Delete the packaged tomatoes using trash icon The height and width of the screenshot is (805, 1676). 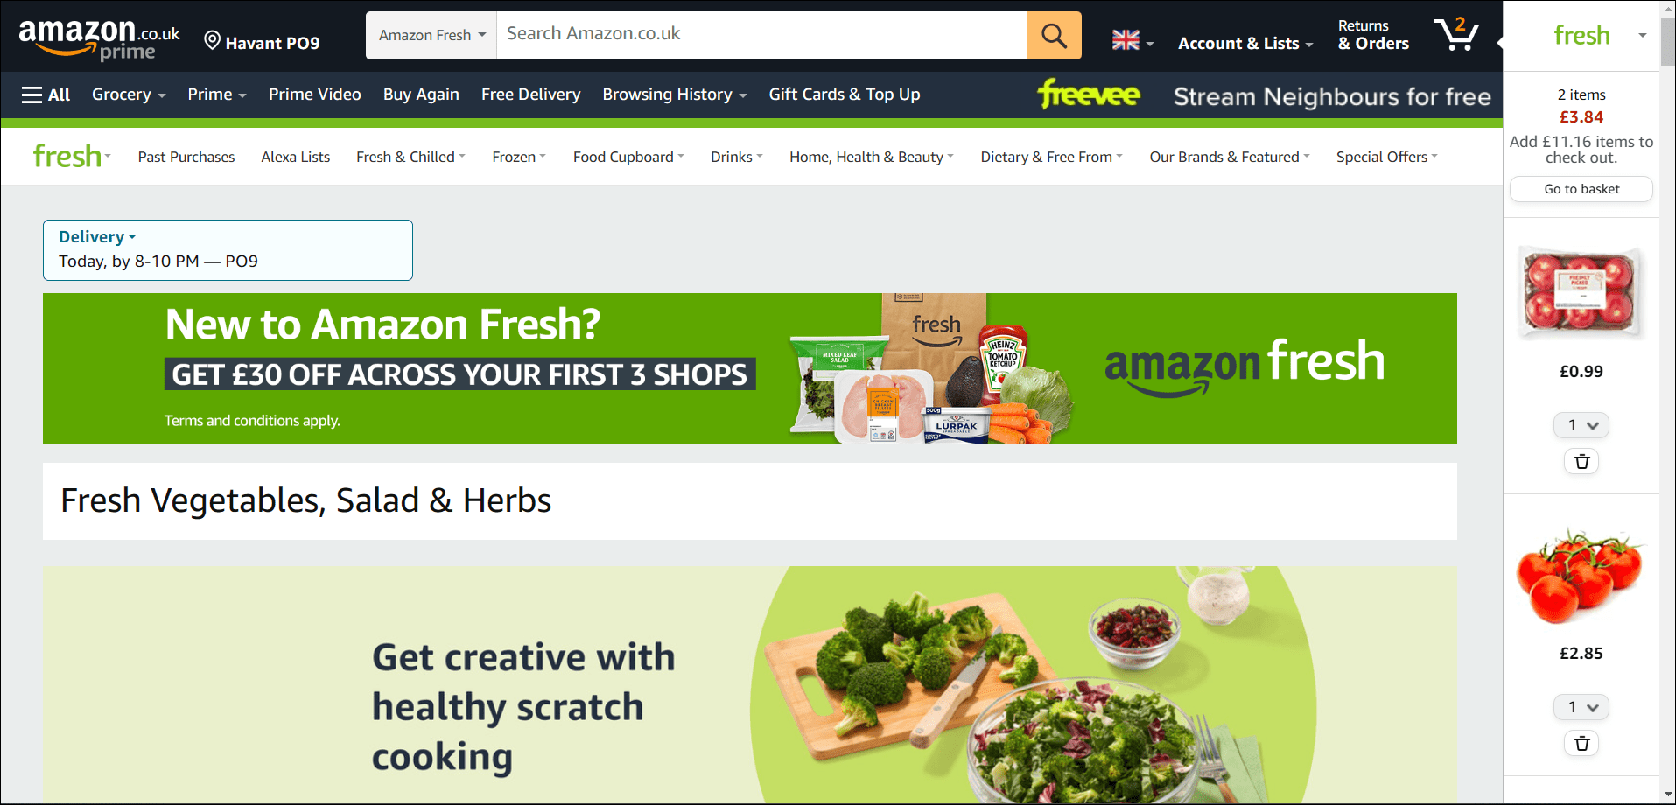pos(1581,461)
